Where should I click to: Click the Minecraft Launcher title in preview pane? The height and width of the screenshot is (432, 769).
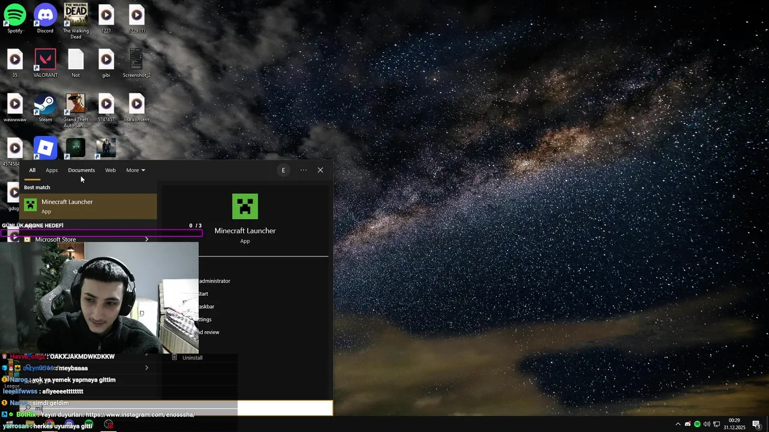[x=245, y=231]
